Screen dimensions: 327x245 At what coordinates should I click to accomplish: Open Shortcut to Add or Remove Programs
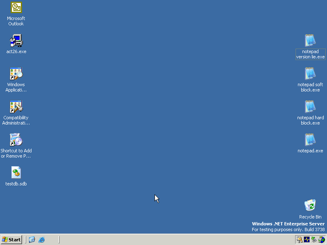click(16, 140)
